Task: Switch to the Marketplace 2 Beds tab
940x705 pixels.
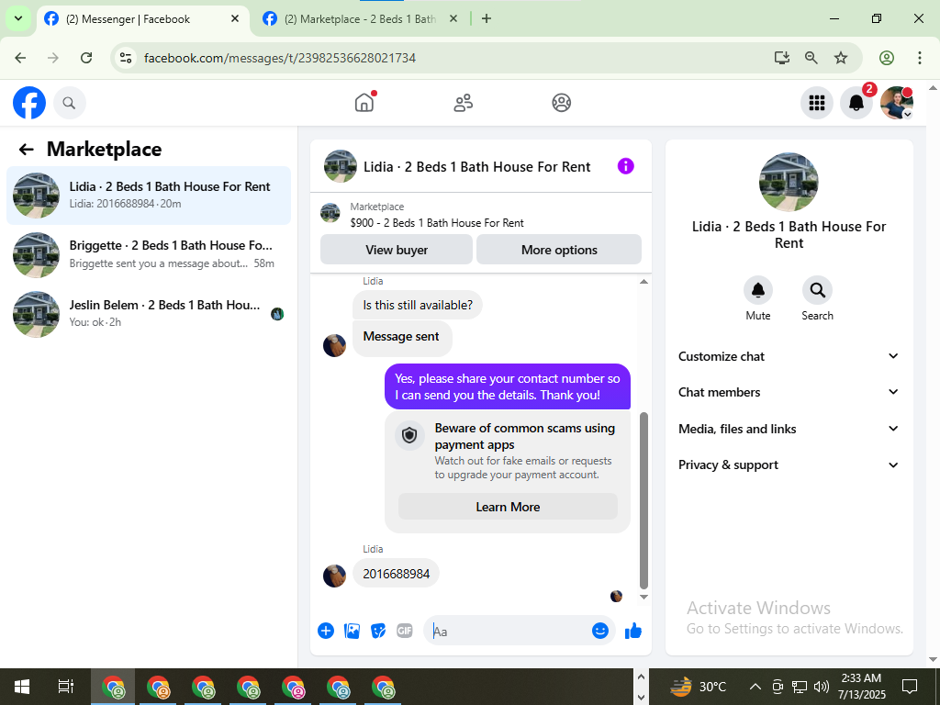Action: pyautogui.click(x=360, y=19)
